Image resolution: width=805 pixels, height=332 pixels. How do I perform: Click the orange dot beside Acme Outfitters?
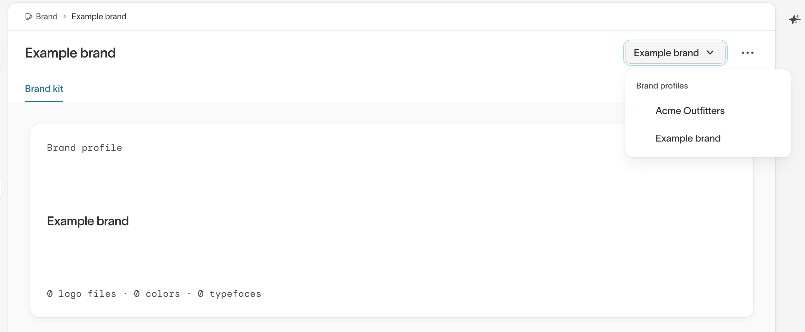coord(640,109)
